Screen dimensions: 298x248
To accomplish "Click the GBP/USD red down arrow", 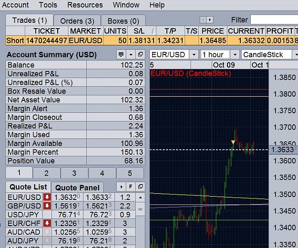I will coord(47,206).
